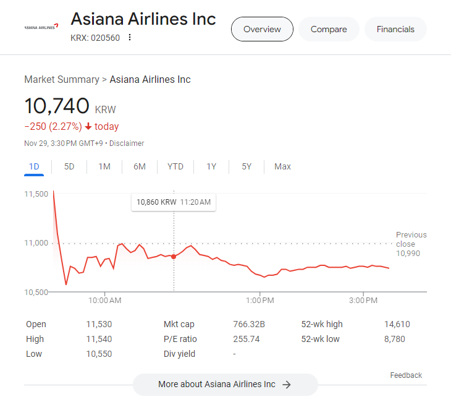Click the red down arrow price indicator
This screenshot has width=451, height=402.
[88, 127]
